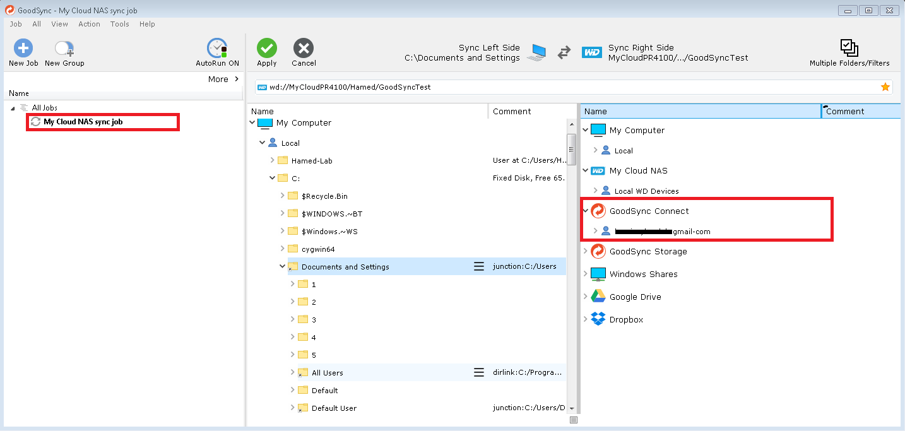Click the sync direction arrows icon

tap(565, 53)
